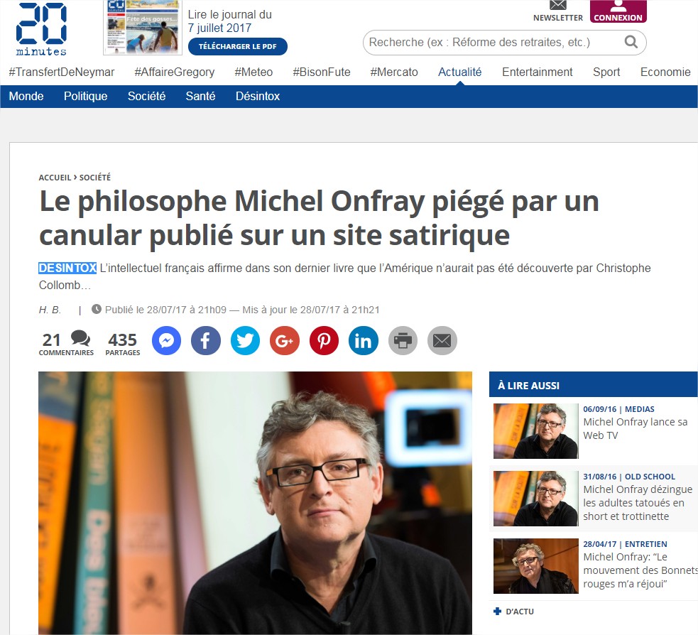Pin article on Pinterest
This screenshot has width=698, height=635.
pyautogui.click(x=324, y=341)
